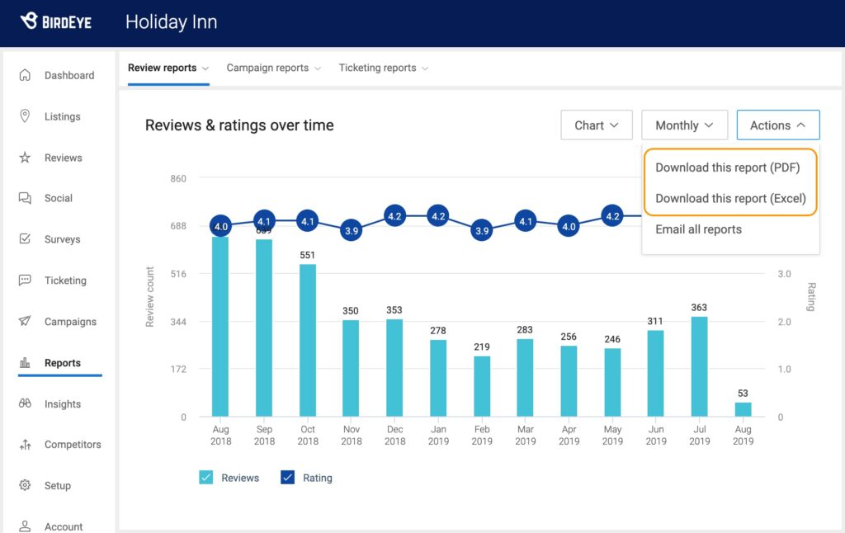
Task: Click the Social chat bubbles icon
Action: click(25, 198)
